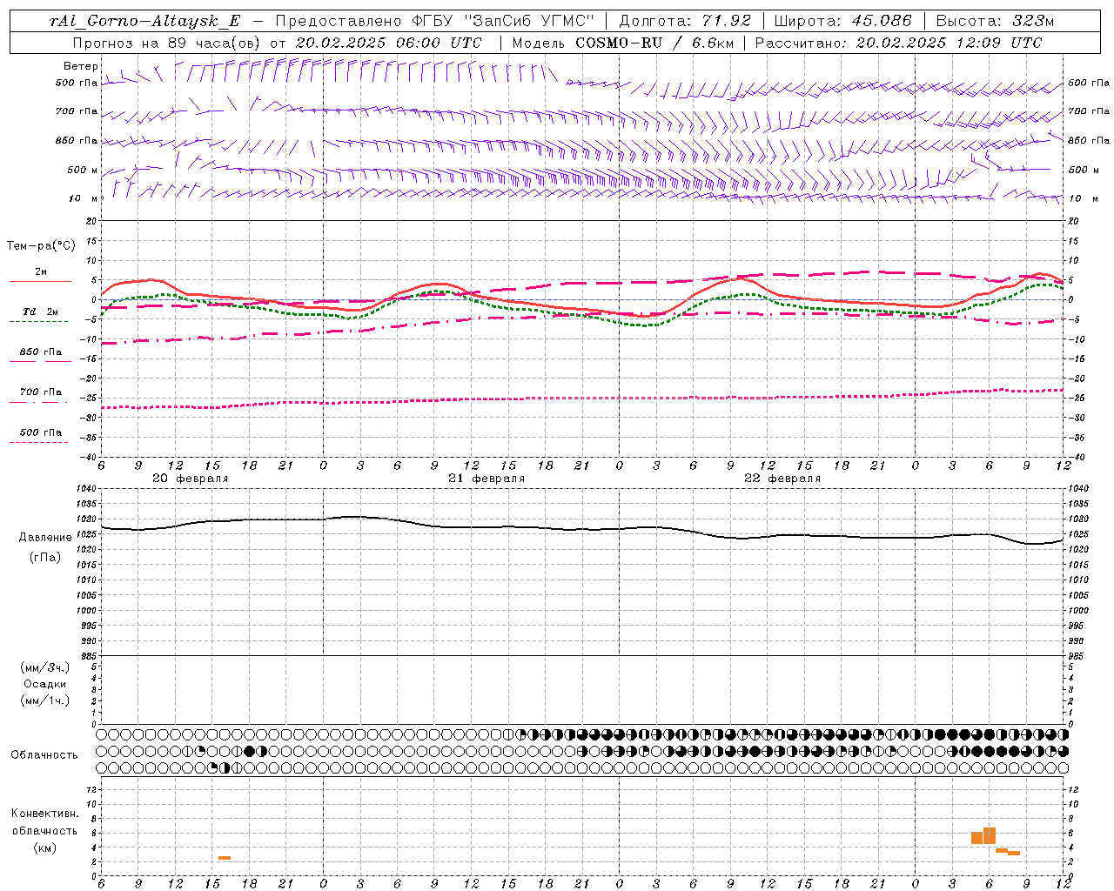Click the (км) unit label for convective clouds
The height and width of the screenshot is (891, 1114).
[x=46, y=847]
